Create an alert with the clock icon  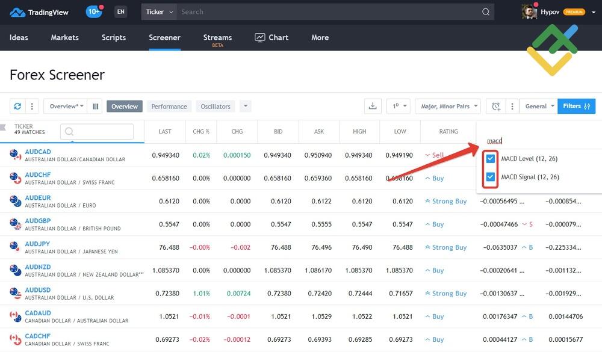click(x=495, y=106)
